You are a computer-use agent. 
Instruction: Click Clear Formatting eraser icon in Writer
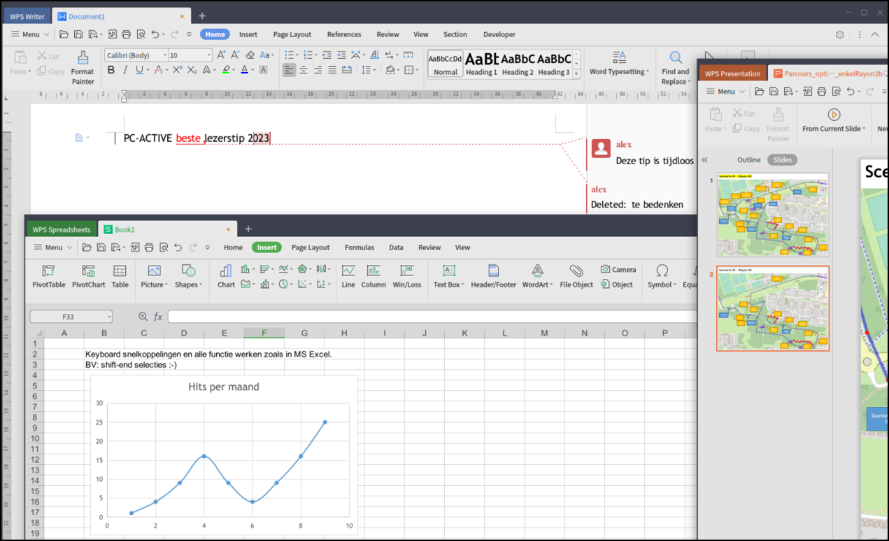pyautogui.click(x=250, y=55)
